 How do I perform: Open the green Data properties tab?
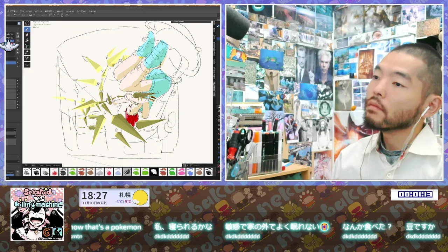[x=219, y=162]
